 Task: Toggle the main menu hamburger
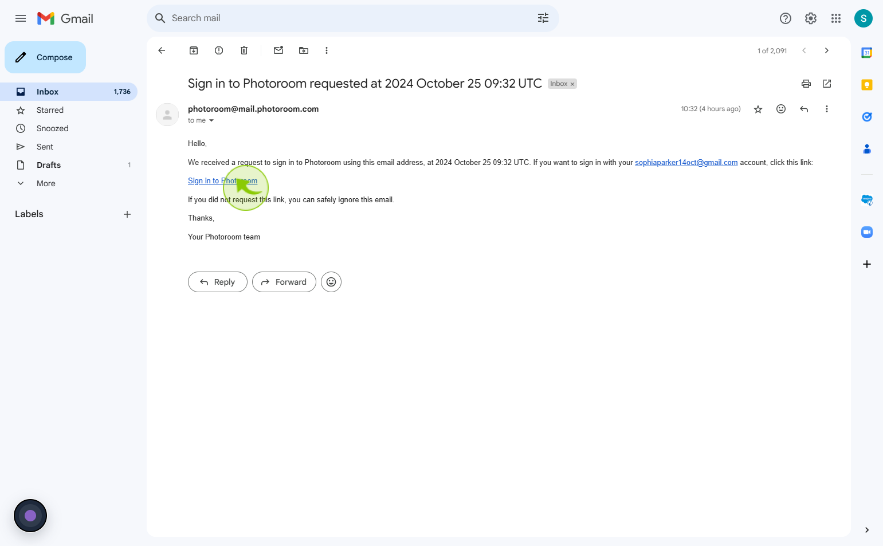(x=21, y=18)
